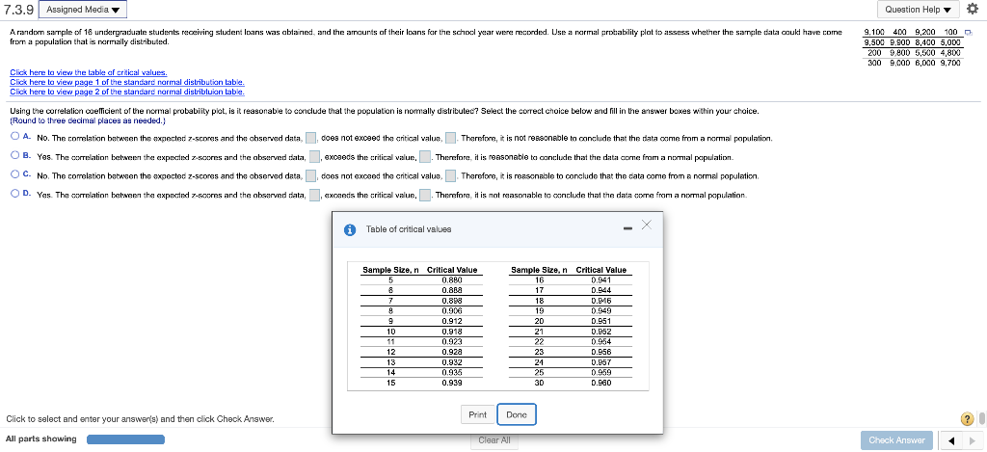Click the data value 9,100
The width and height of the screenshot is (987, 452).
click(874, 32)
